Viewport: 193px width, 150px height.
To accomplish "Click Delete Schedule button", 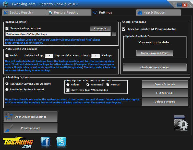I will pos(165,102).
